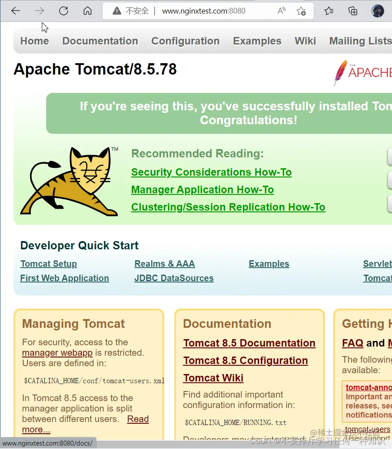Reload the page with the refresh icon
This screenshot has height=449, width=392.
pos(64,11)
